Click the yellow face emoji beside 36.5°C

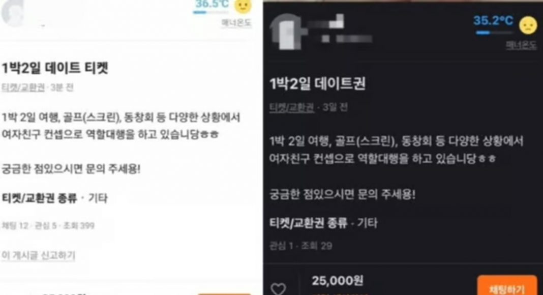click(x=243, y=6)
